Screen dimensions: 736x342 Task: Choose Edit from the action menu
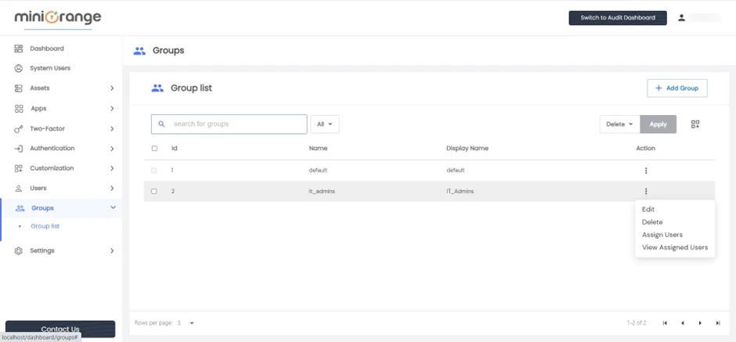coord(648,209)
